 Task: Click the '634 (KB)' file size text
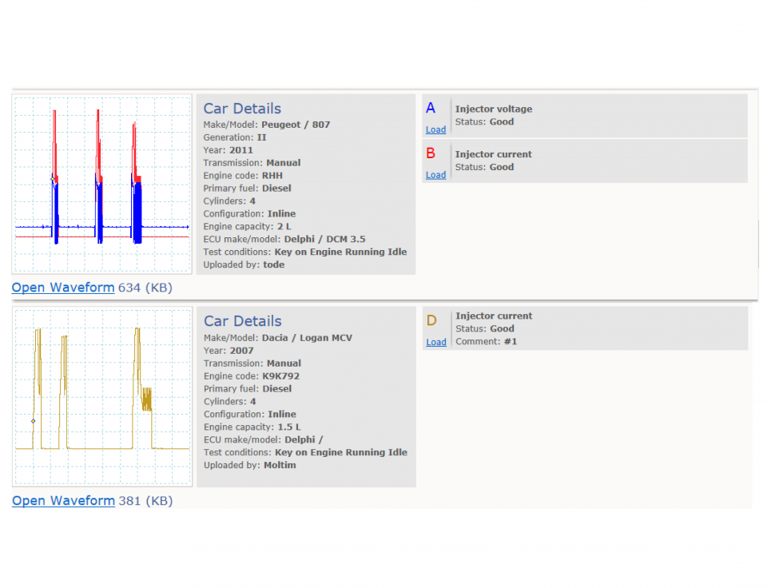(x=145, y=288)
